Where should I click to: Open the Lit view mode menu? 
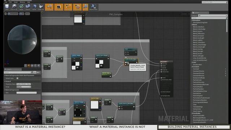[x=22, y=14]
